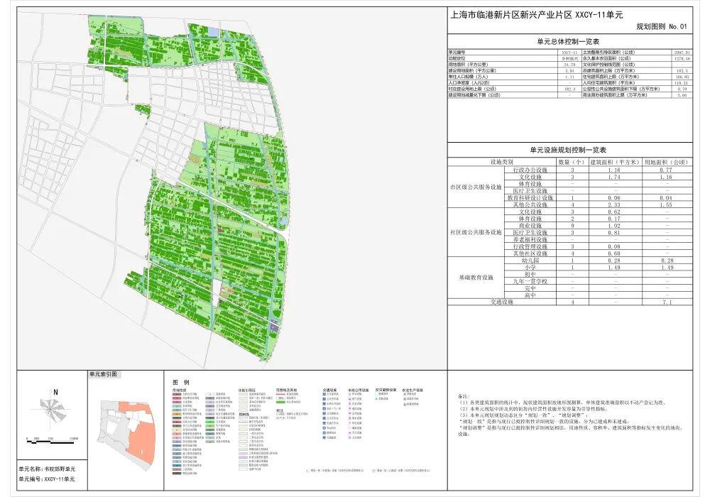Click the '常住人口规模（万人）' label
The width and height of the screenshot is (710, 497).
(x=467, y=77)
